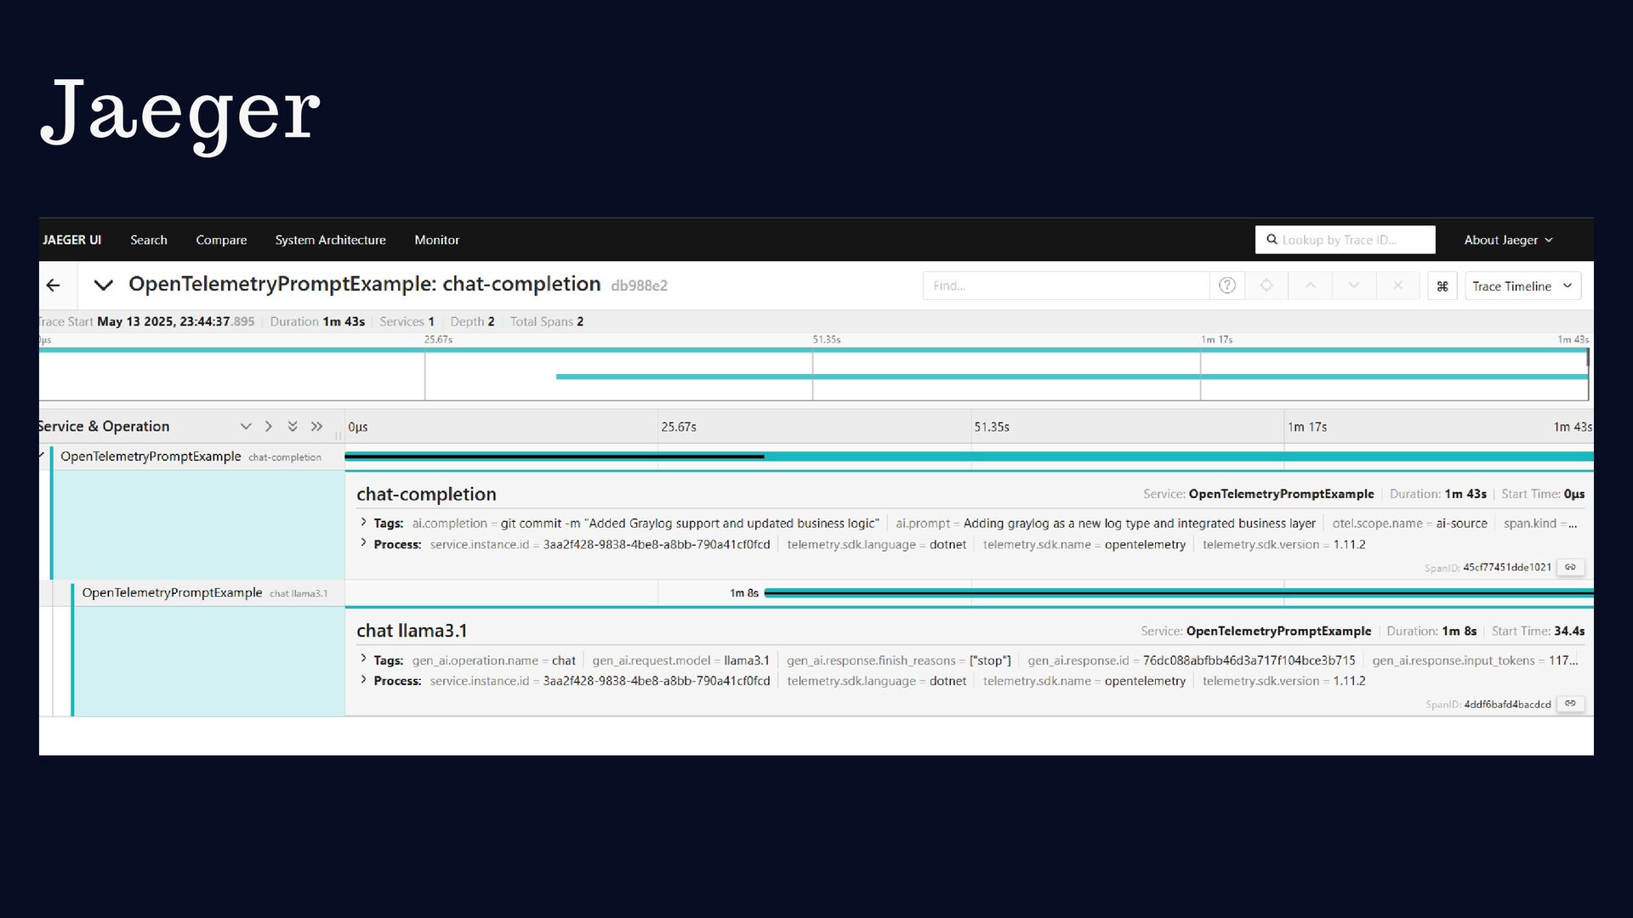Expand Tags of chat-completion span
Screen dimensions: 1633x918
pos(363,523)
